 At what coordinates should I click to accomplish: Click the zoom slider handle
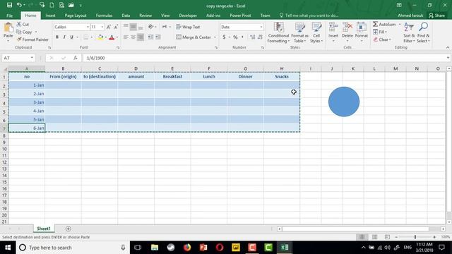[415, 237]
